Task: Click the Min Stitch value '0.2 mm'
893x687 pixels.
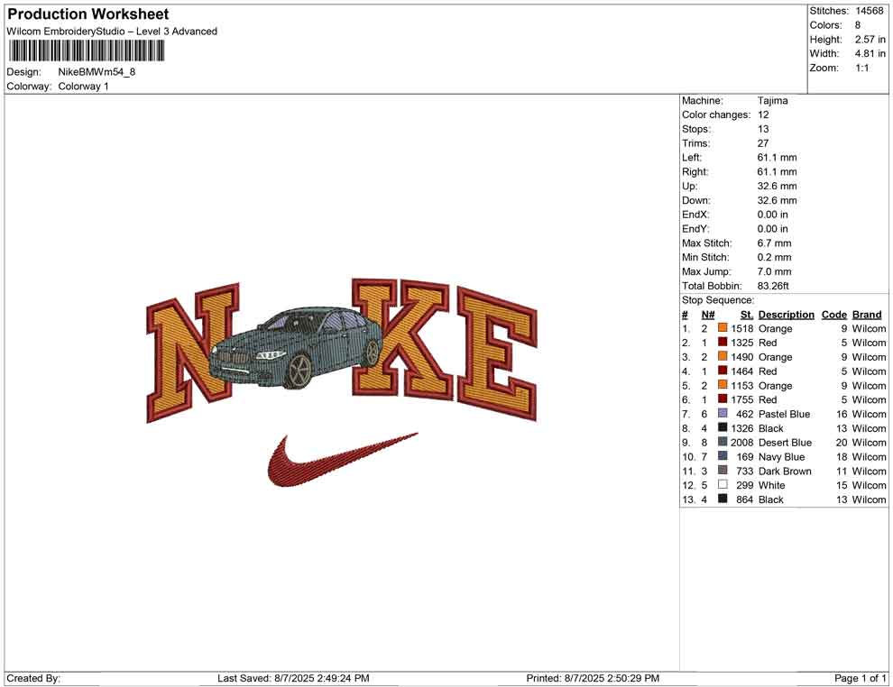Action: tap(774, 257)
